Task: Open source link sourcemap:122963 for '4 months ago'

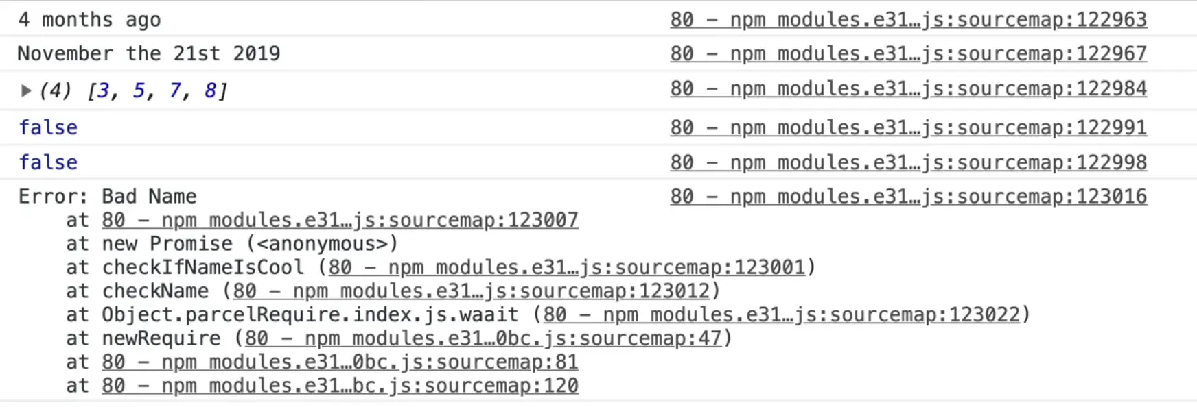Action: pyautogui.click(x=908, y=19)
